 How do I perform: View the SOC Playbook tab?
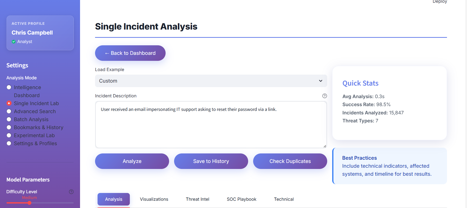[x=241, y=199]
